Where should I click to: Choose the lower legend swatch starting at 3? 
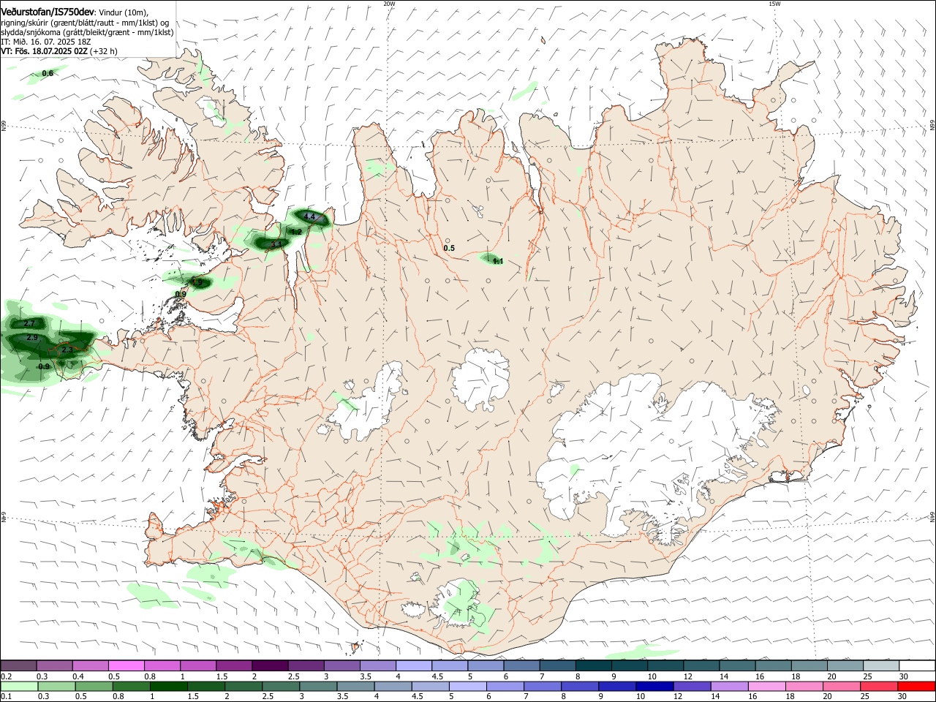click(318, 686)
